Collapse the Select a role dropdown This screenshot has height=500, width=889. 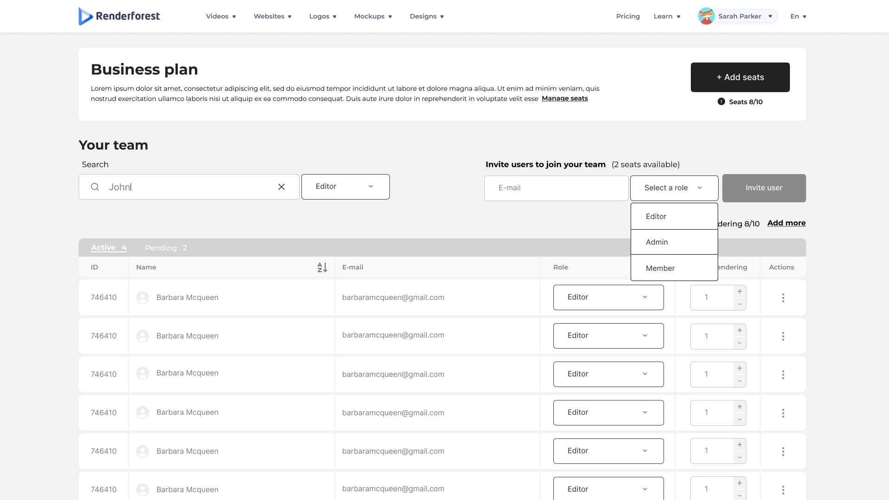(674, 188)
